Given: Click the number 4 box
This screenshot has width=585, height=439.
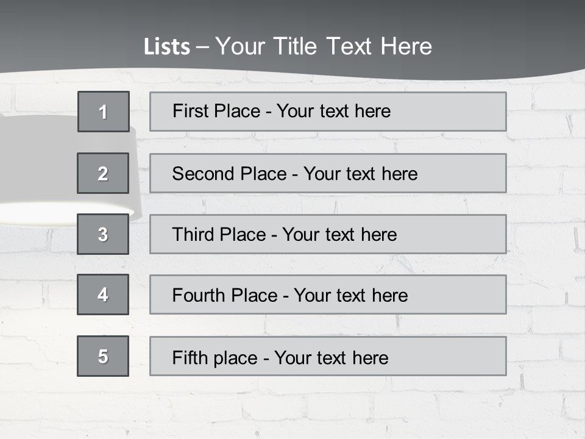Looking at the screenshot, I should pos(103,294).
